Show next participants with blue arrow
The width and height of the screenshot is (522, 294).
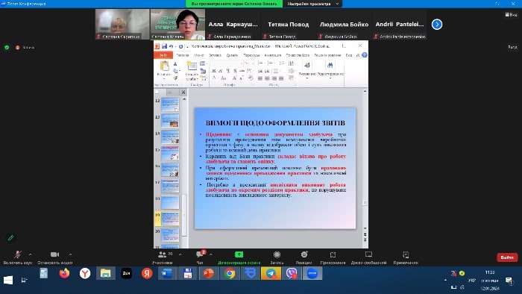click(437, 25)
